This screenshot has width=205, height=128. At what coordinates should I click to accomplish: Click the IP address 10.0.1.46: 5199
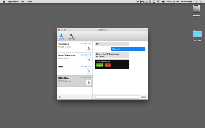tap(86, 44)
